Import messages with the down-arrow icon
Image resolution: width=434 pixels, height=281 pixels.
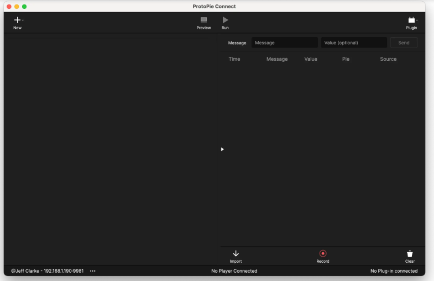pyautogui.click(x=236, y=253)
